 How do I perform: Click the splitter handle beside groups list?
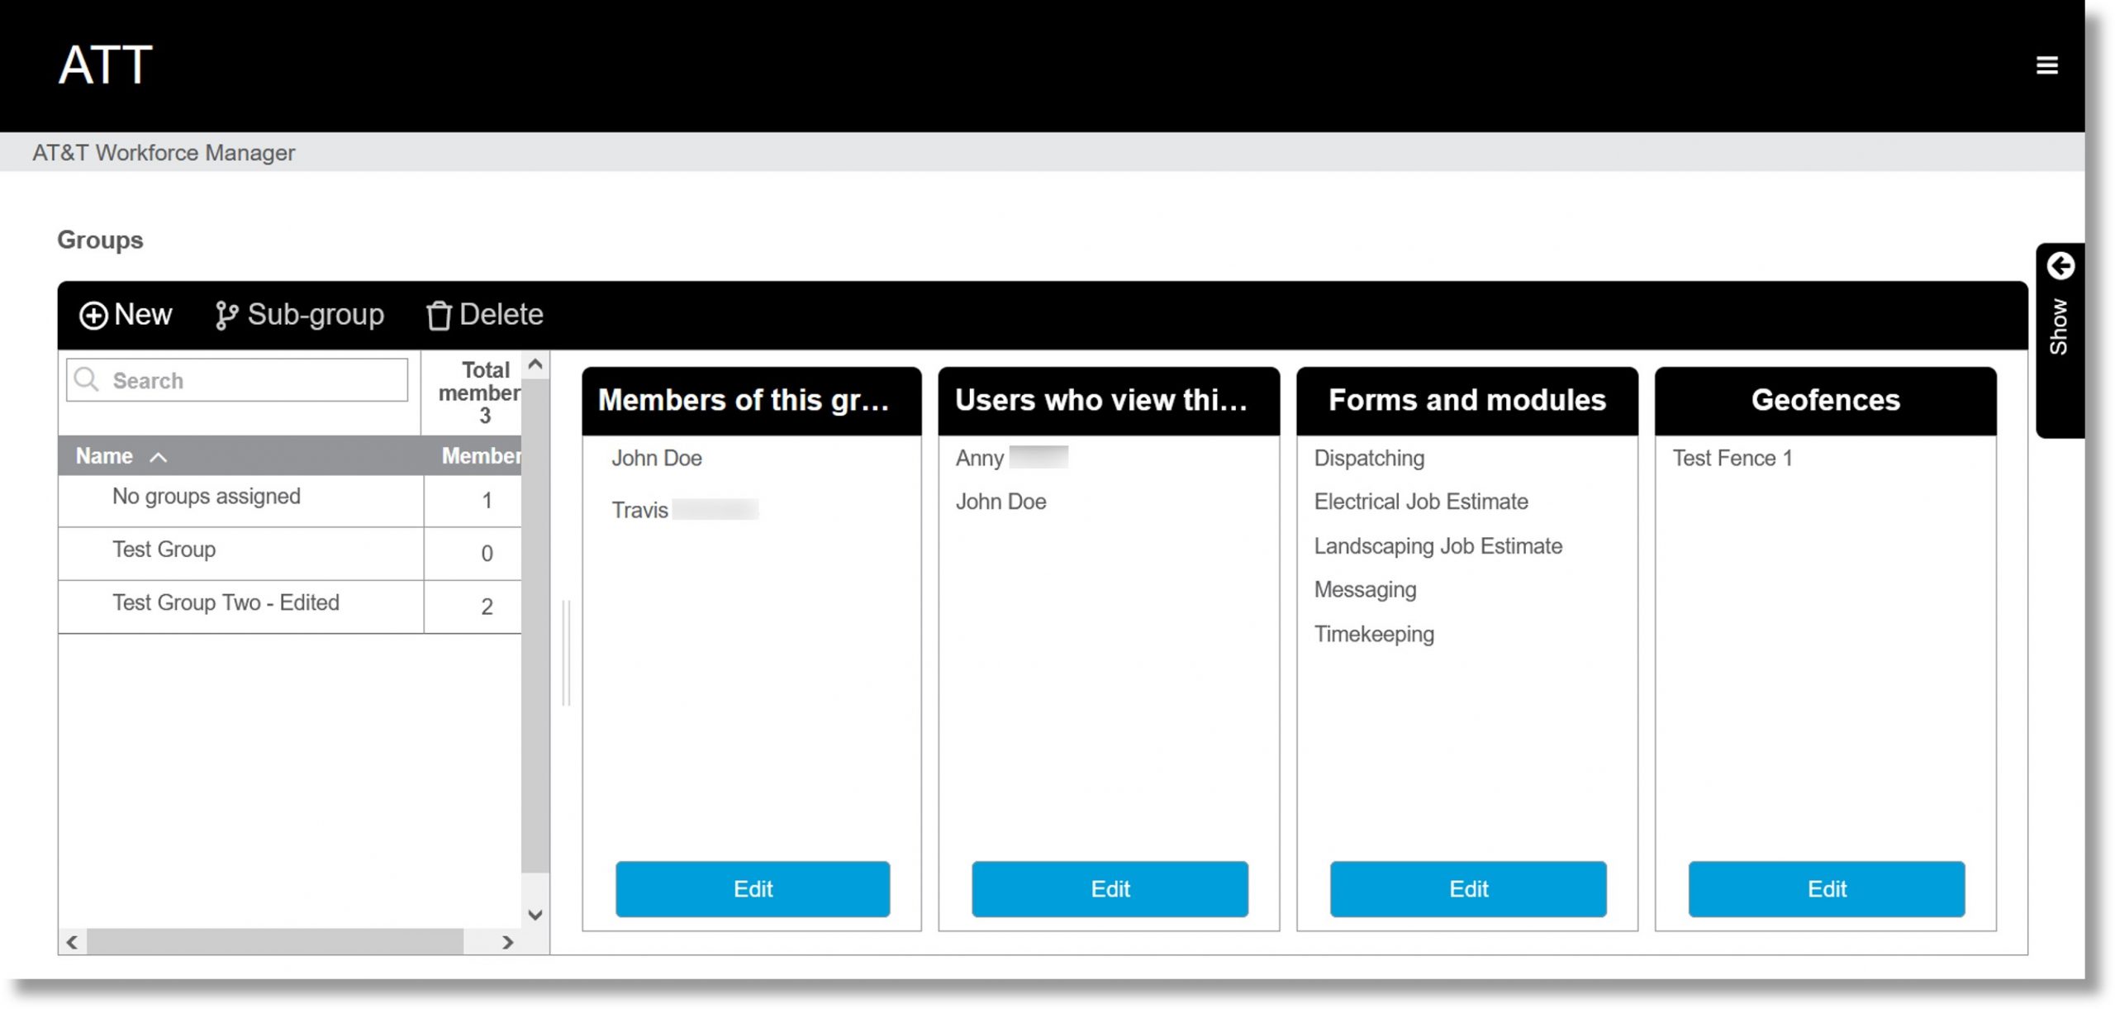click(x=567, y=653)
